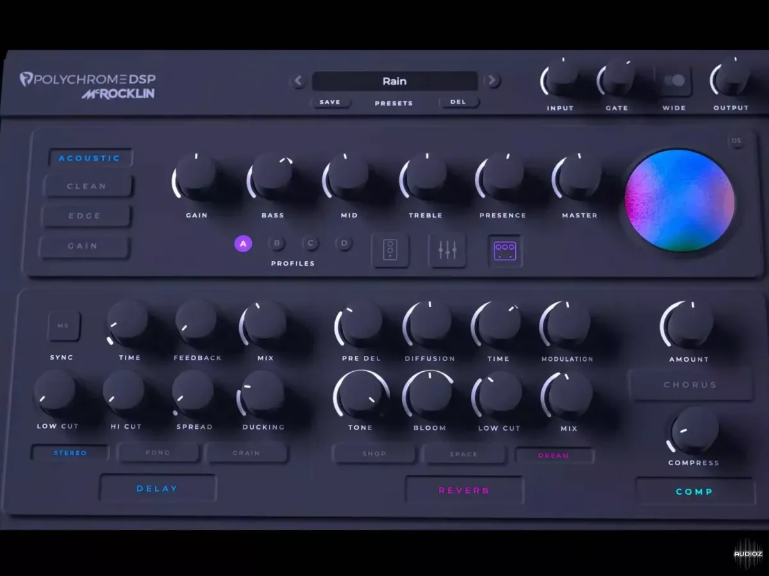Screen dimensions: 769x576
Task: Go to next preset arrow
Action: 492,81
